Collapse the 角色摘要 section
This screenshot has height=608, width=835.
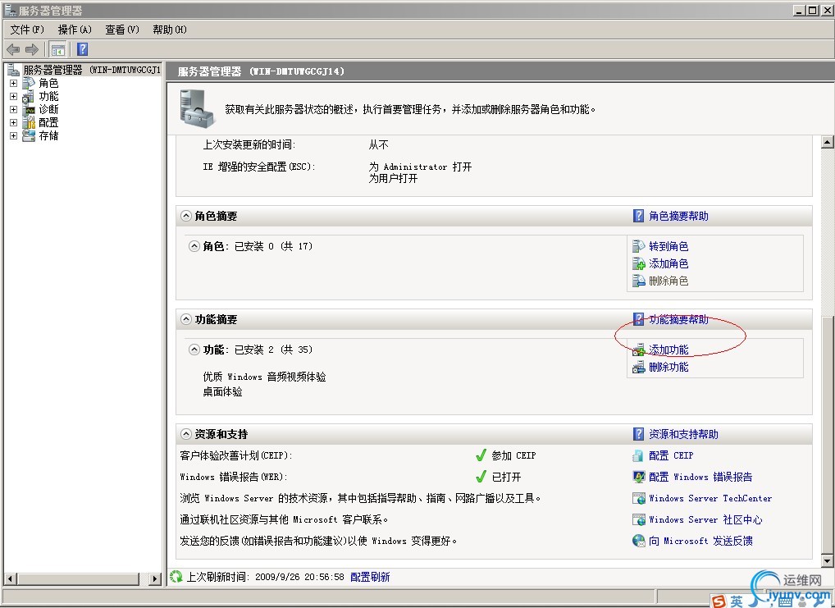[x=185, y=216]
